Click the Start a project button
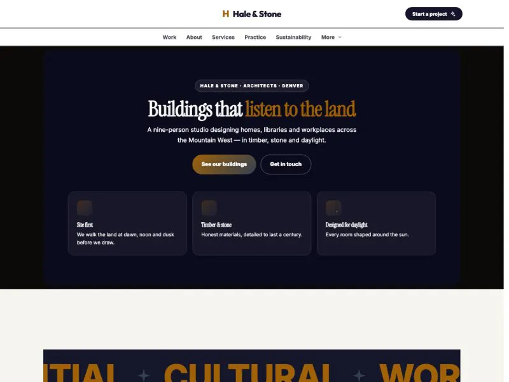 click(433, 14)
